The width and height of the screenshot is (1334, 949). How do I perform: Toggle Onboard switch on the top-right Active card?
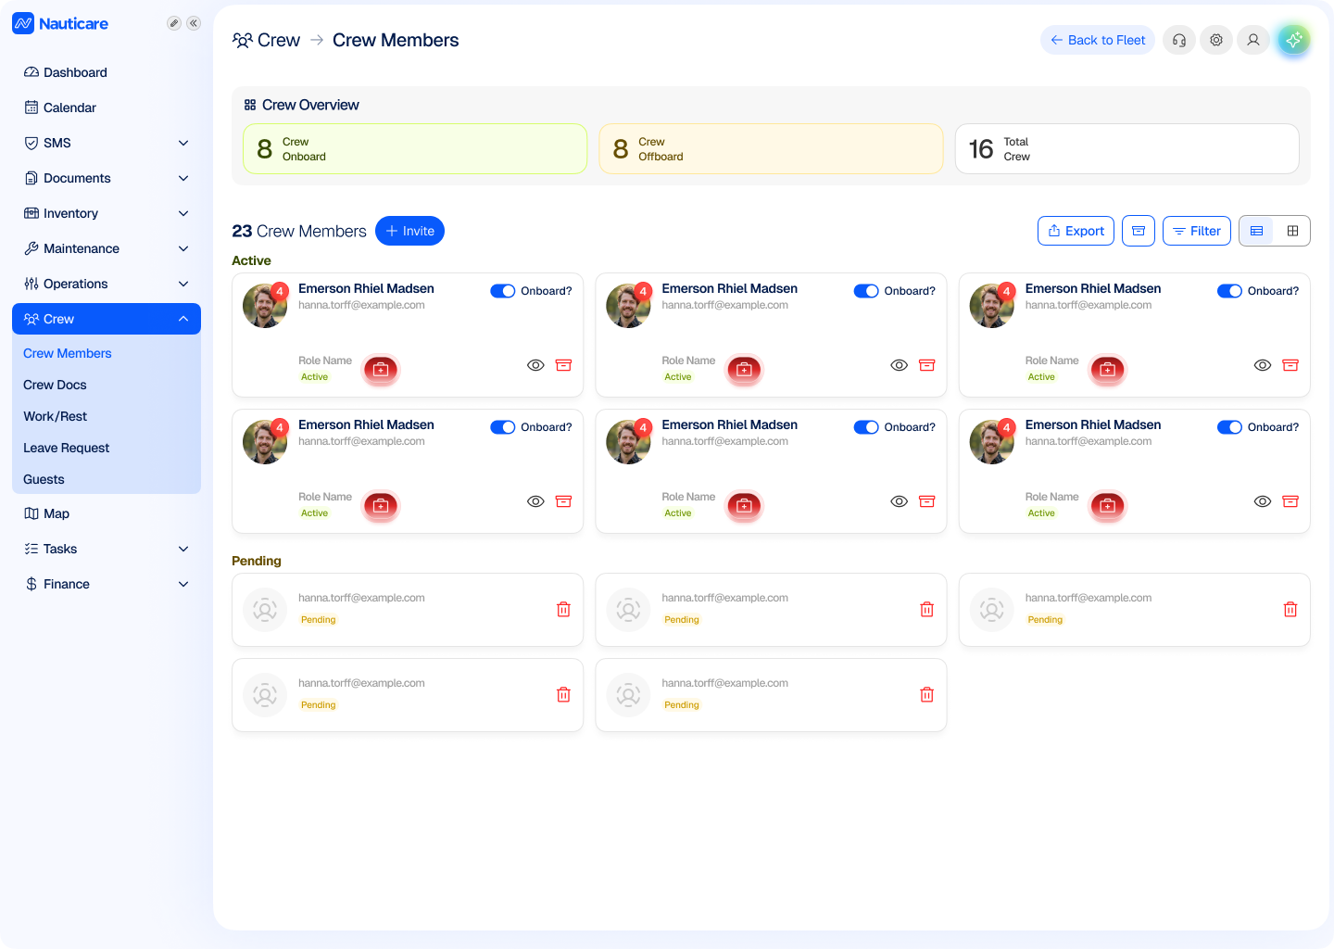coord(1229,291)
